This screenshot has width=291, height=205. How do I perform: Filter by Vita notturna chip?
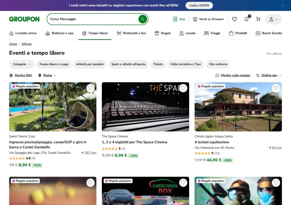pyautogui.click(x=218, y=64)
